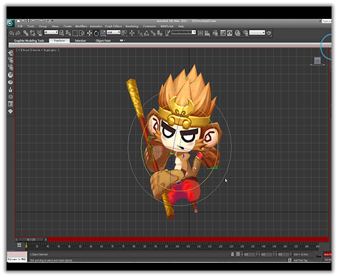This screenshot has height=277, width=338.
Task: Open the Manage Layers icon
Action: tap(215, 33)
